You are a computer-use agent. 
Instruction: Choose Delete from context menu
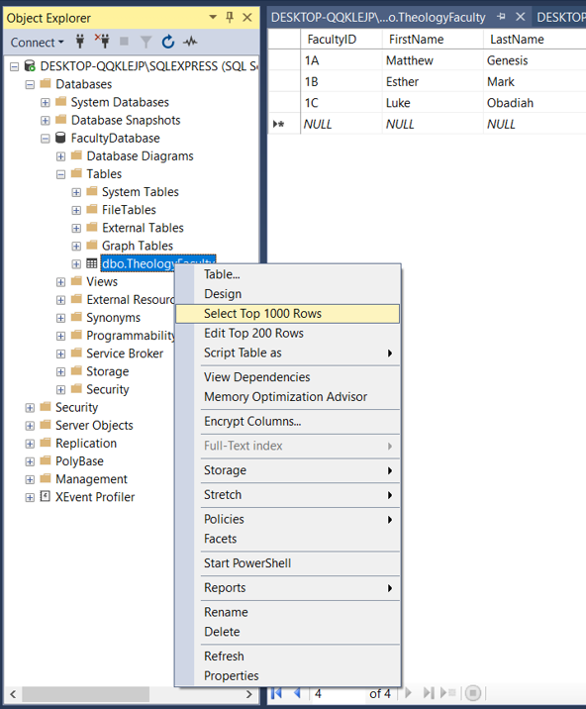(288, 632)
